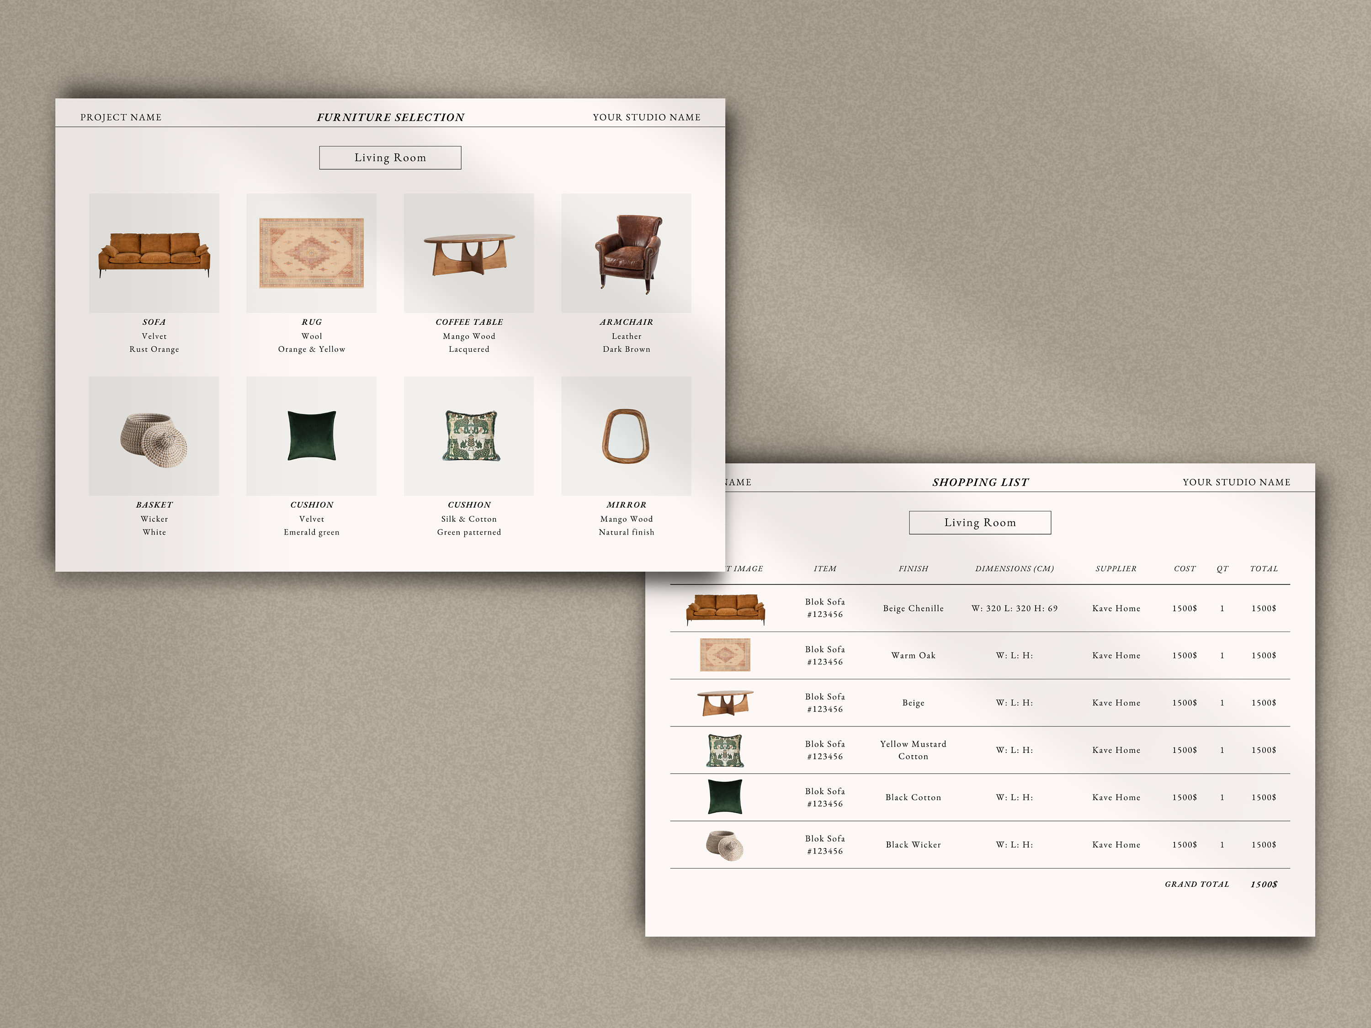Open the FURNITURE SELECTION page title
Screen dimensions: 1371x1028
pyautogui.click(x=390, y=117)
